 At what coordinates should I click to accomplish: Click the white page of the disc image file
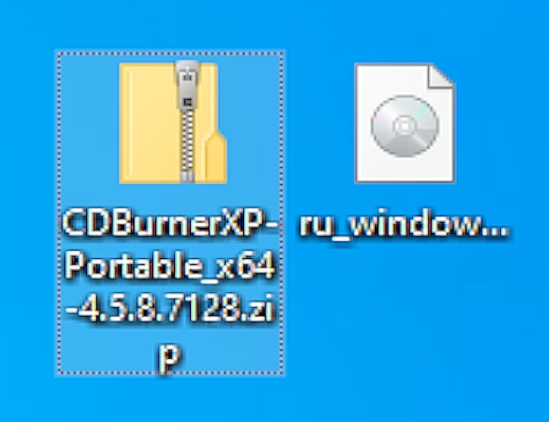405,170
